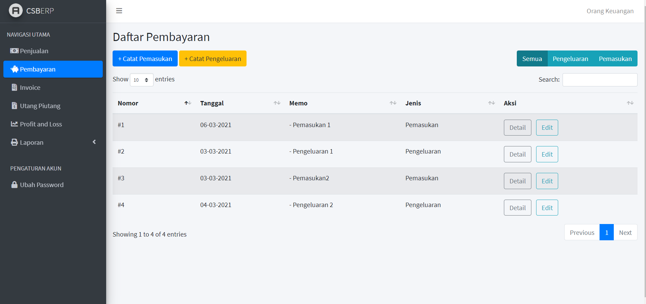
Task: Filter payments by Pengeluaran tab
Action: tap(570, 59)
